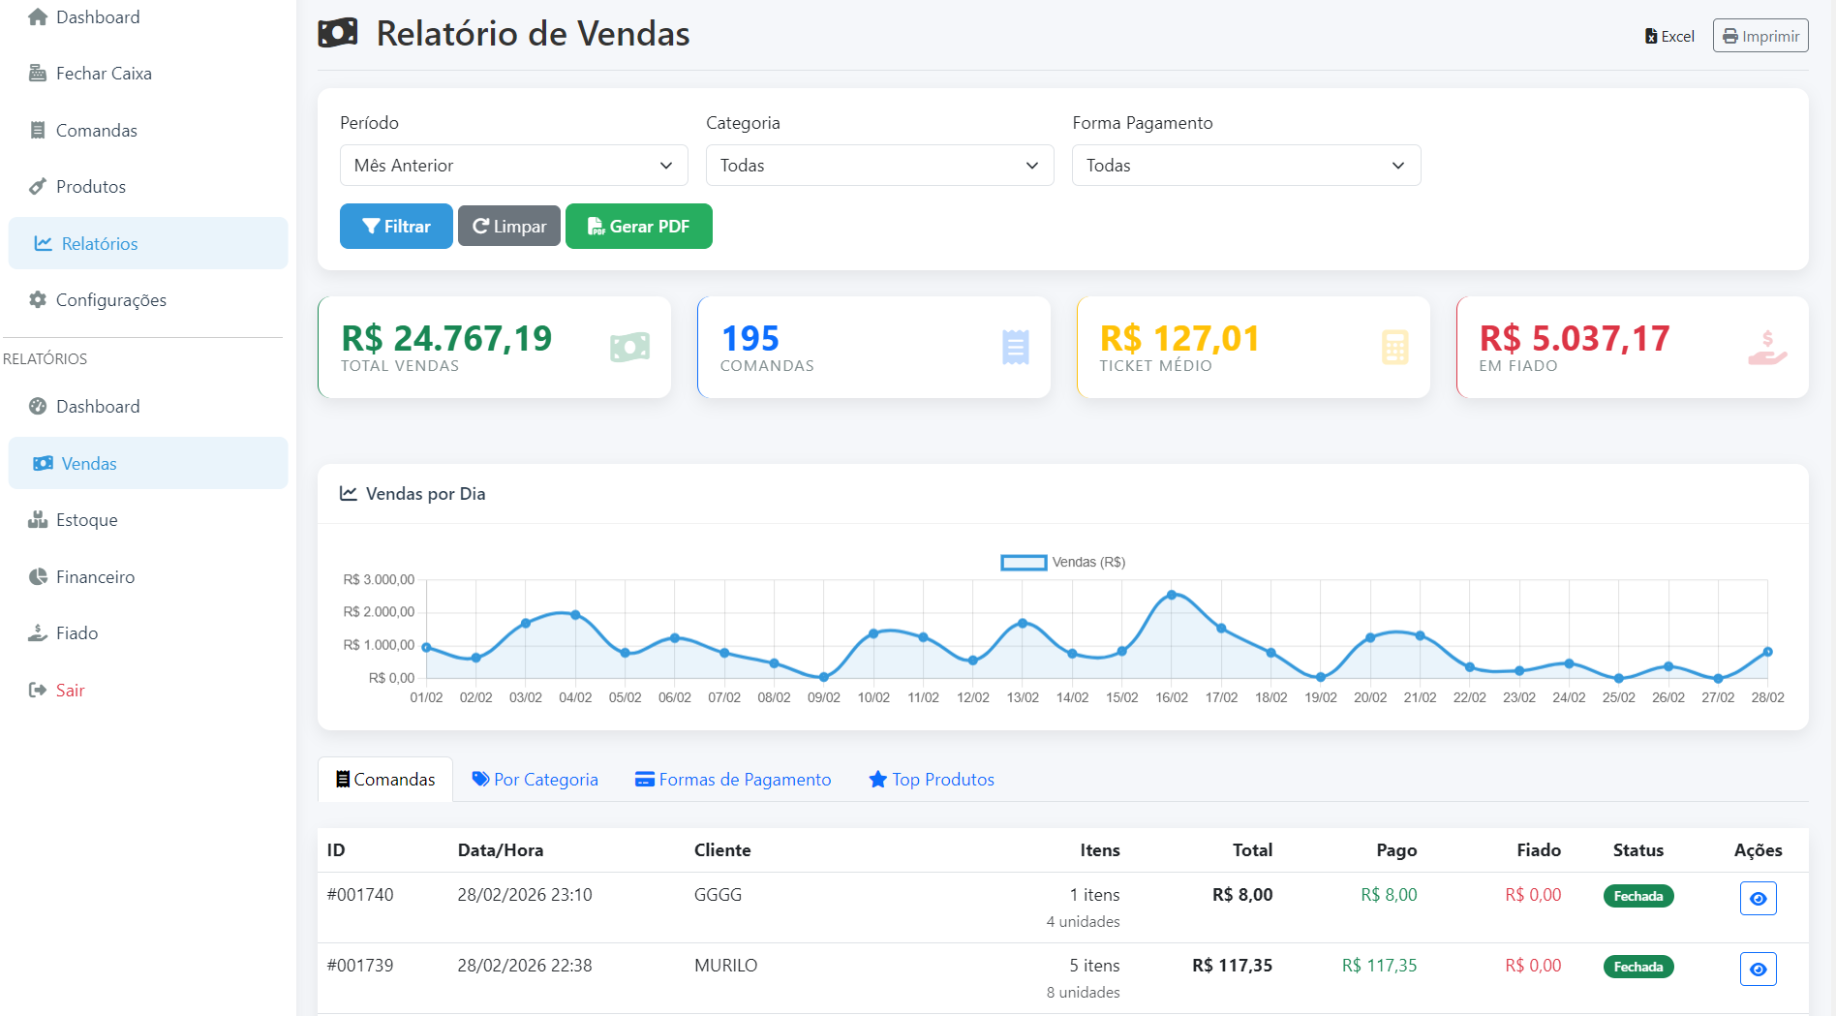
Task: Click the Fiado hand-holding-money sidebar icon
Action: tap(38, 633)
